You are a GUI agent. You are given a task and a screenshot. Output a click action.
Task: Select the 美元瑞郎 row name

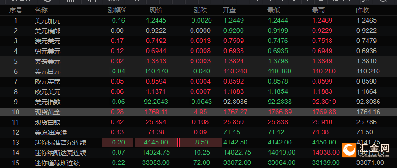coord(48,31)
